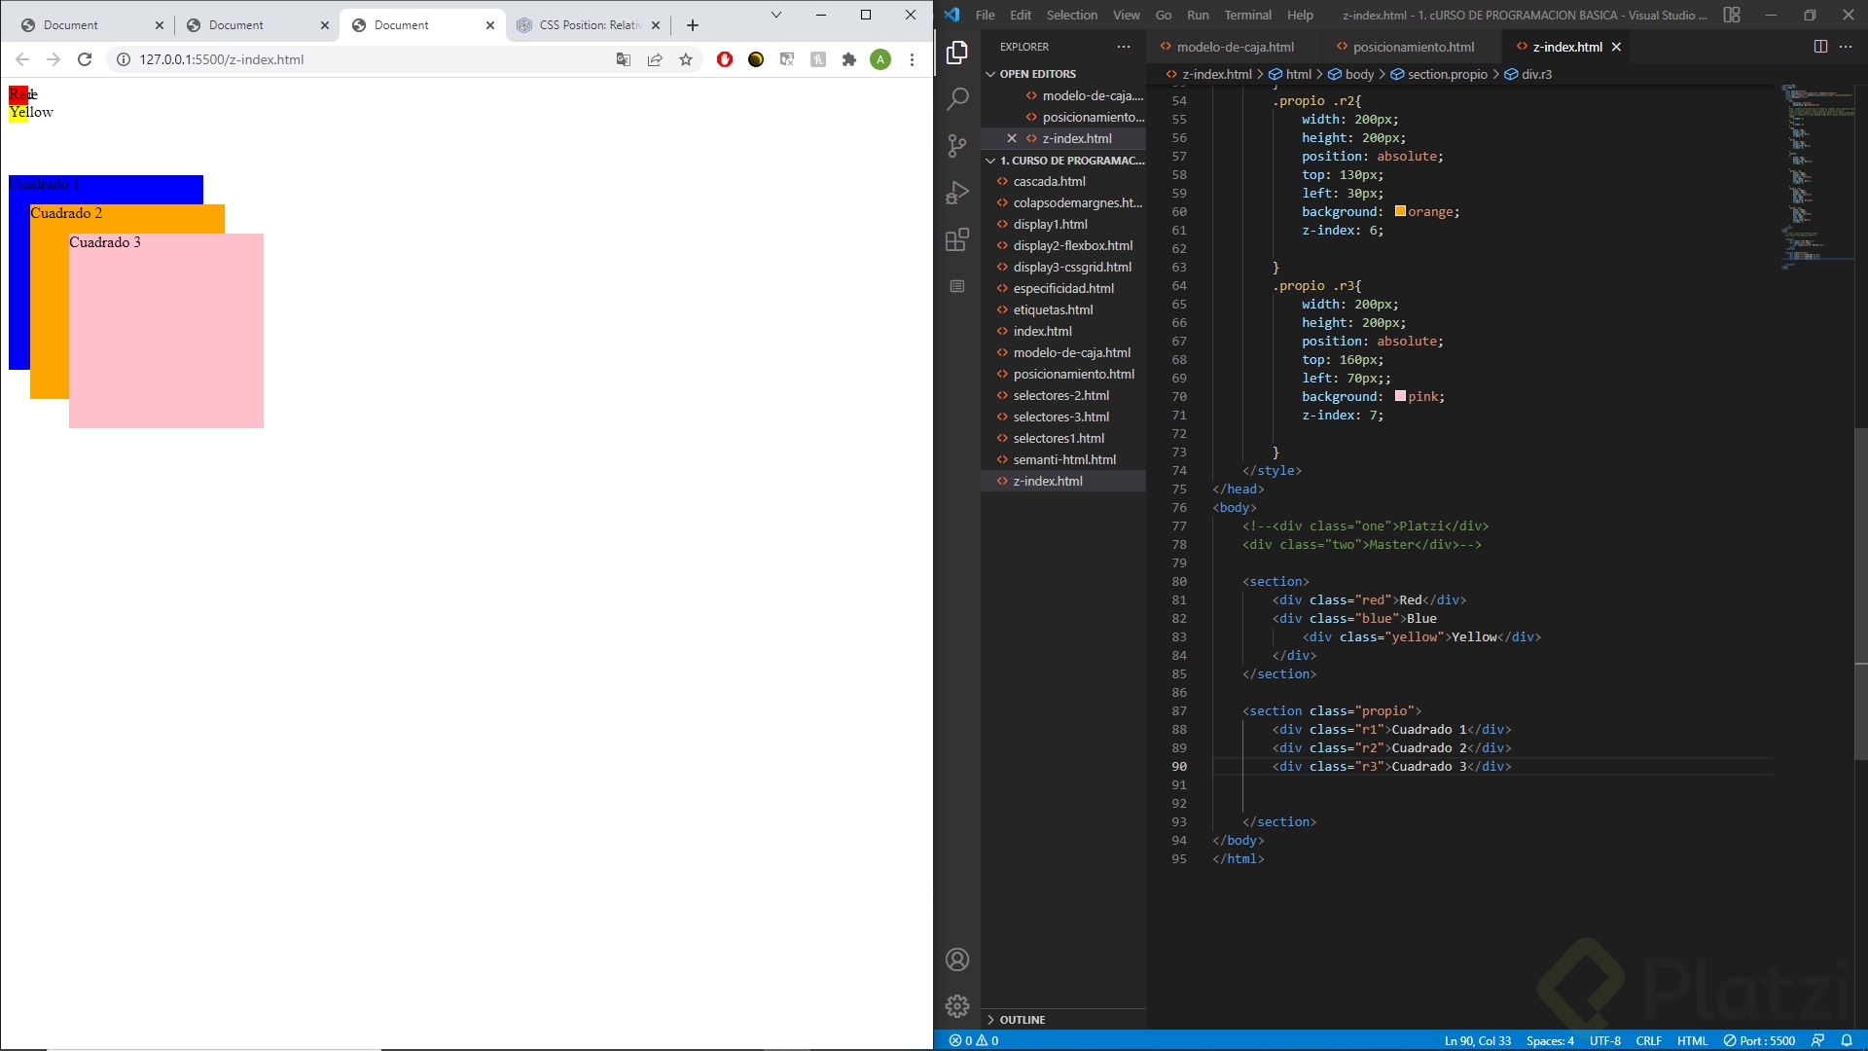Screen dimensions: 1868x1051
Task: Close z-index.html in Open Editors list
Action: 1012,138
